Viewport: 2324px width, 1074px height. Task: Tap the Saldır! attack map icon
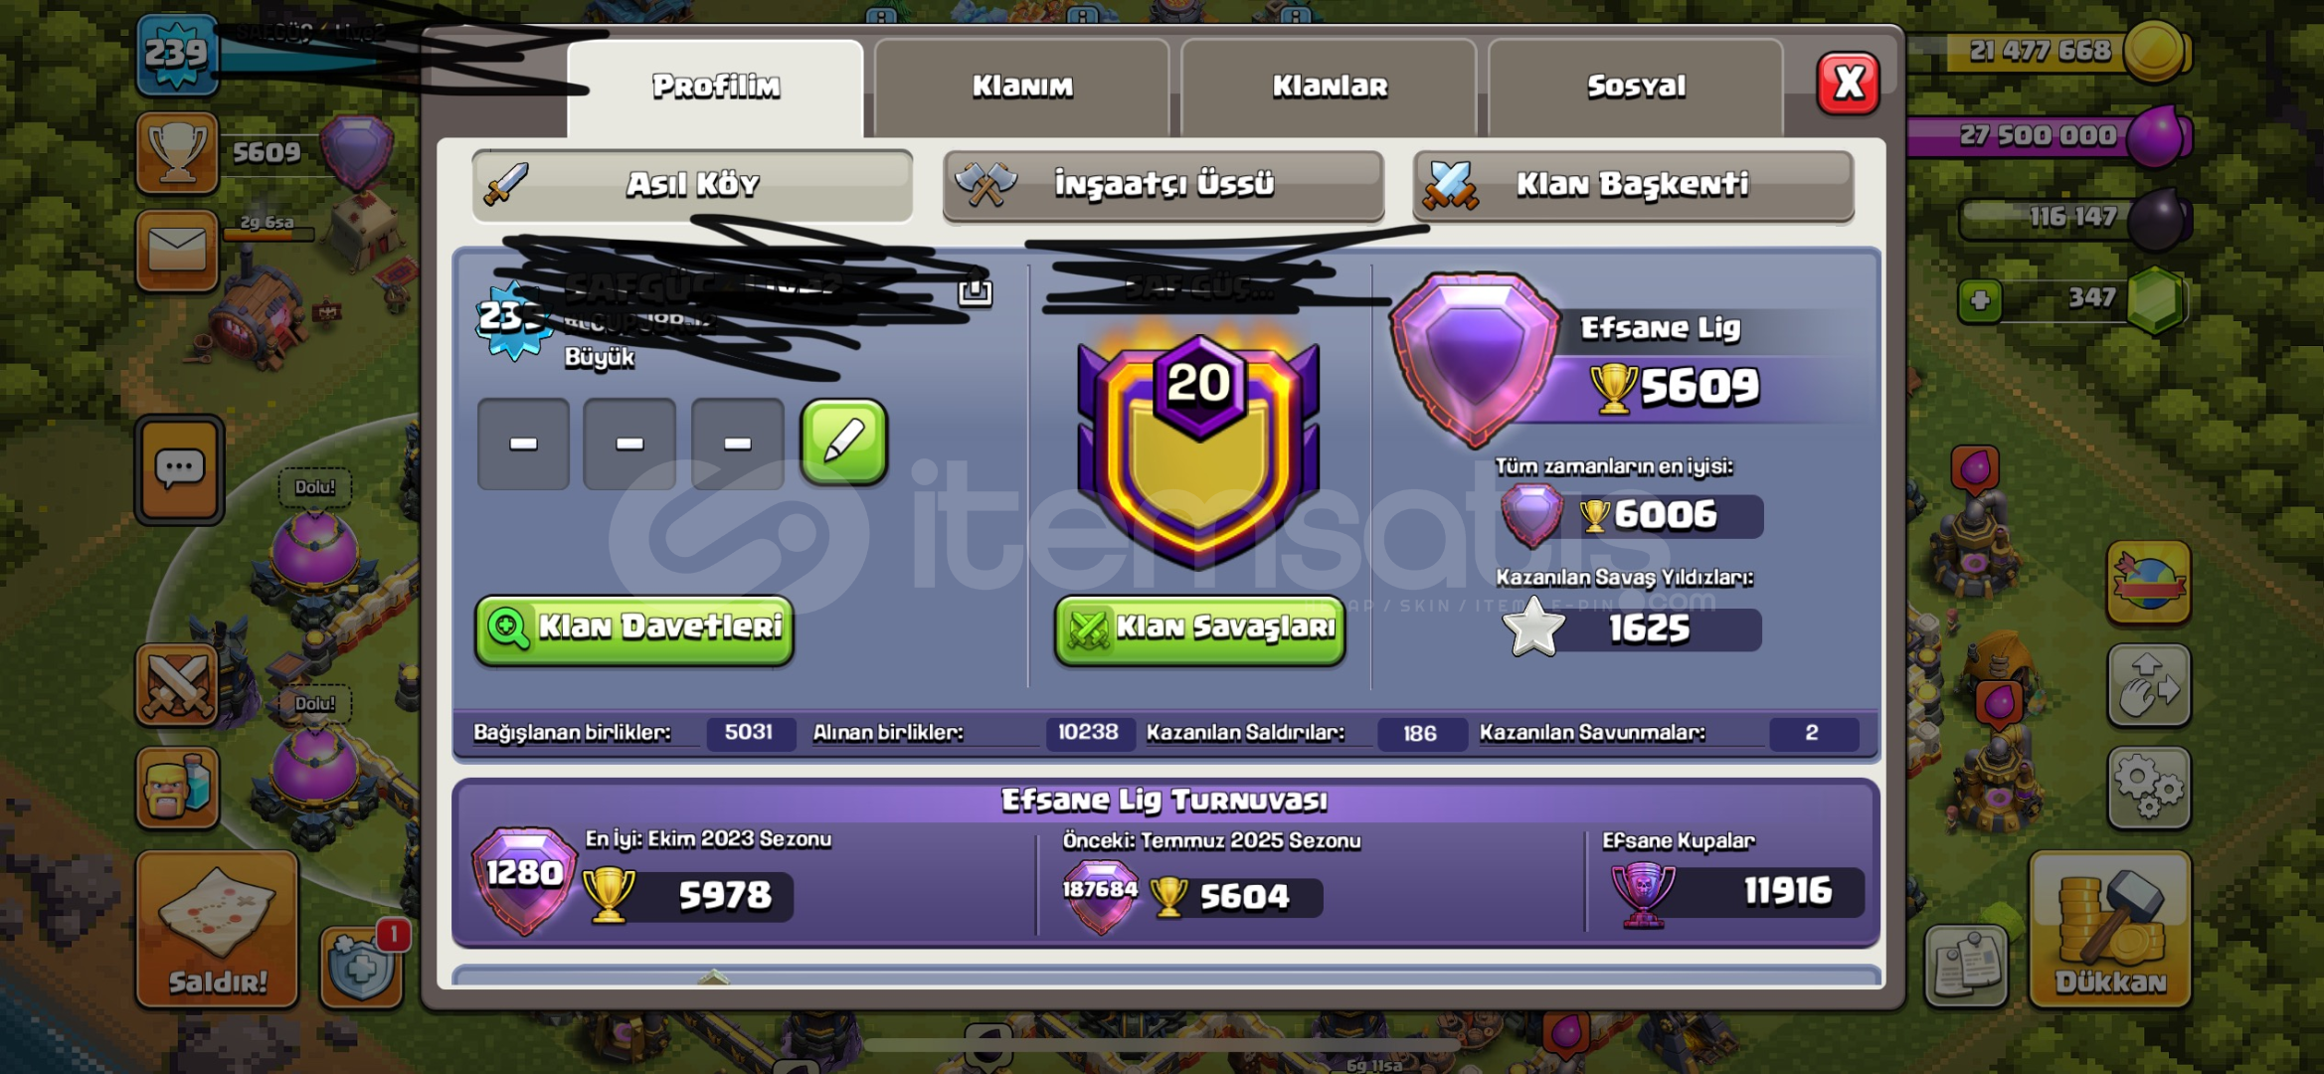(217, 929)
